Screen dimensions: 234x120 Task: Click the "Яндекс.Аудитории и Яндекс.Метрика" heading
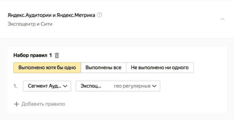(51, 15)
